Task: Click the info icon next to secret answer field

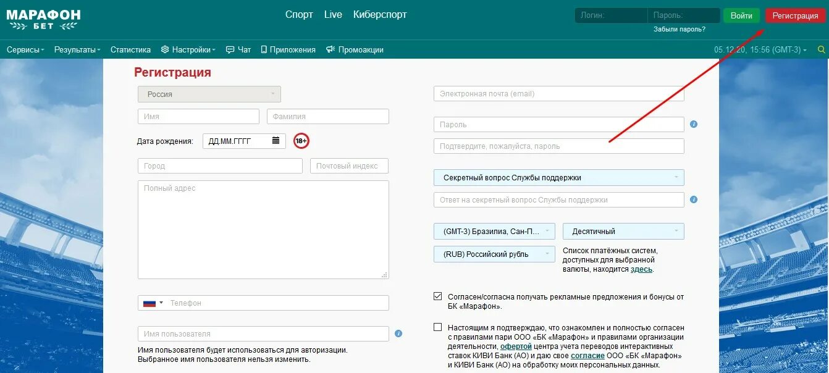Action: click(694, 199)
